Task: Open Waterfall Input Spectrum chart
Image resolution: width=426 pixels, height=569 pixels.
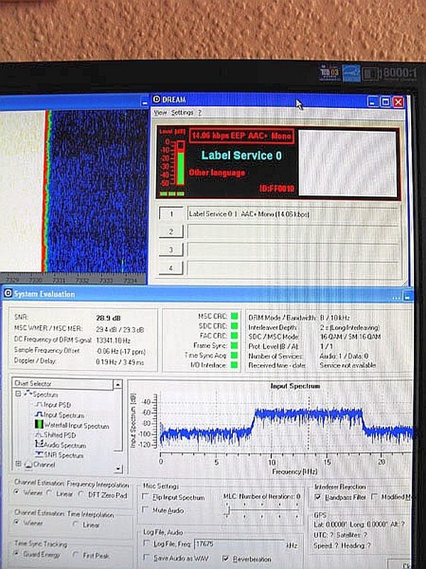Action: (x=76, y=425)
